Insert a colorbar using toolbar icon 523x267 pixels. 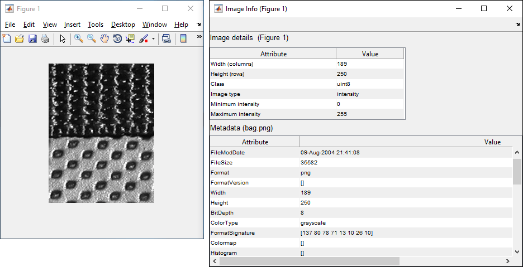tap(183, 38)
